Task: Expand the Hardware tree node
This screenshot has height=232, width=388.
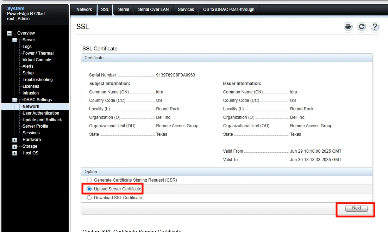Action: pyautogui.click(x=14, y=140)
